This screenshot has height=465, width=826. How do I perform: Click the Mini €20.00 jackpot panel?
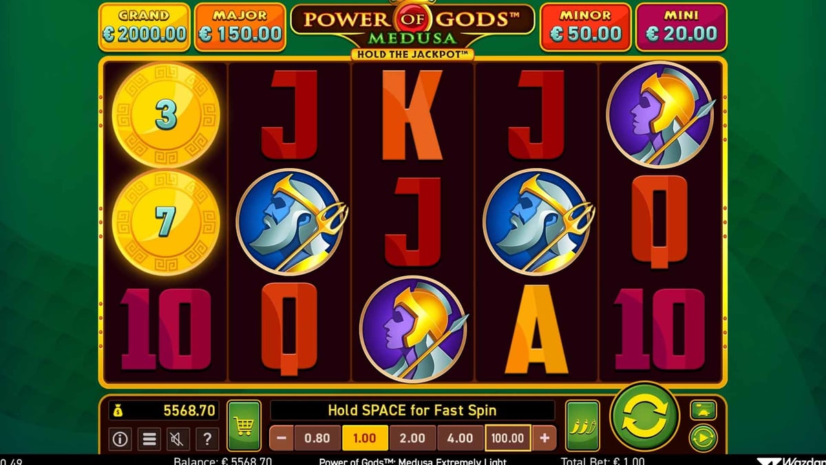tap(681, 27)
